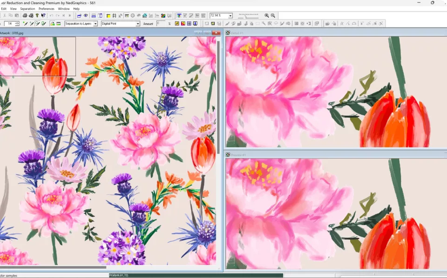Open the 72.14 % zoom level dropdown
The image size is (447, 278).
230,15
